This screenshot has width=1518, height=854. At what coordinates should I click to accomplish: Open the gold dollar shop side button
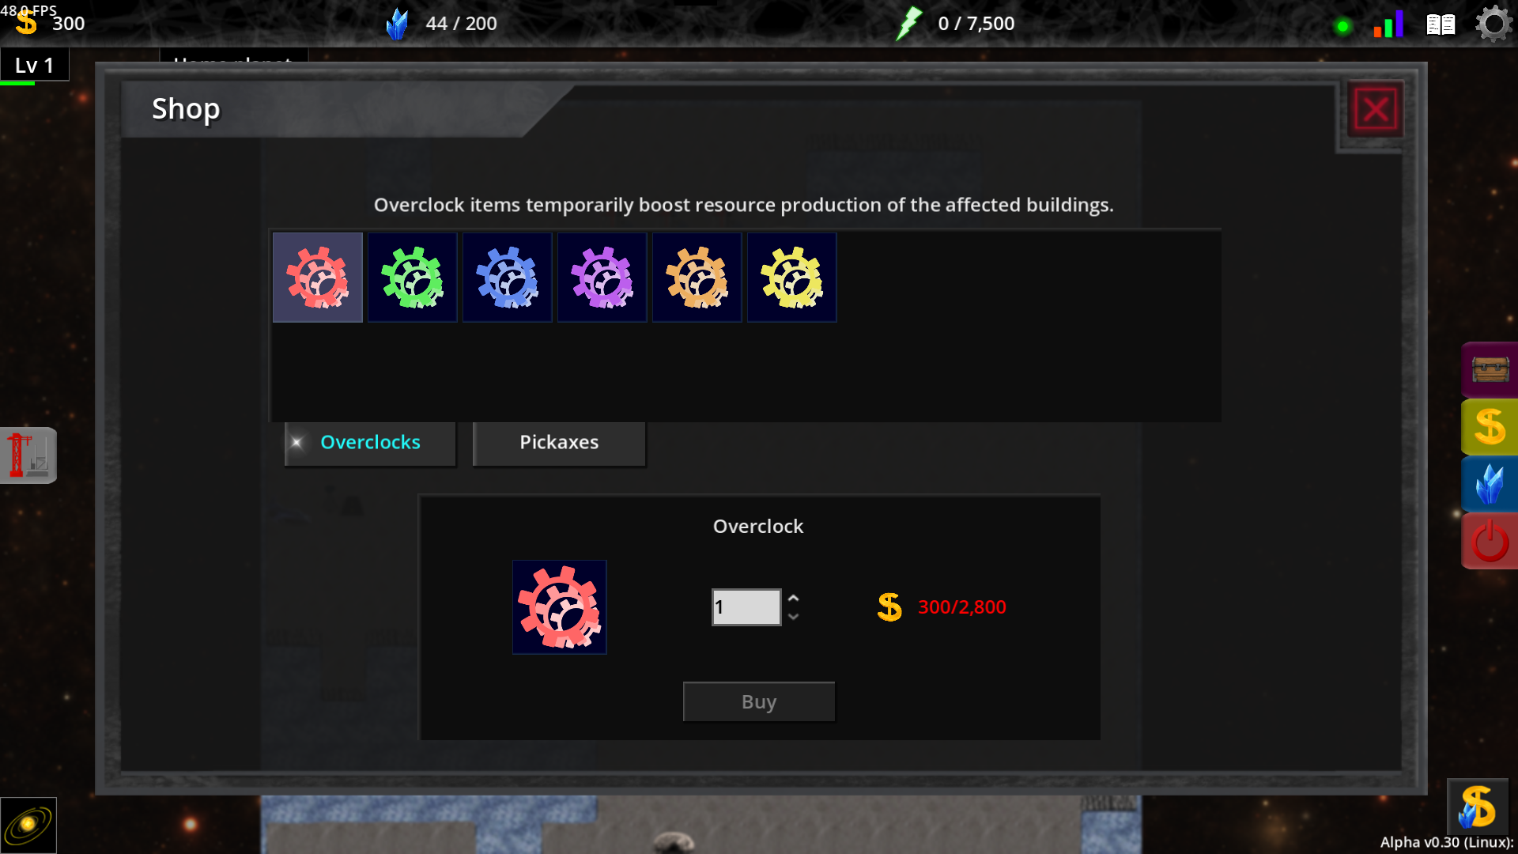click(x=1490, y=427)
